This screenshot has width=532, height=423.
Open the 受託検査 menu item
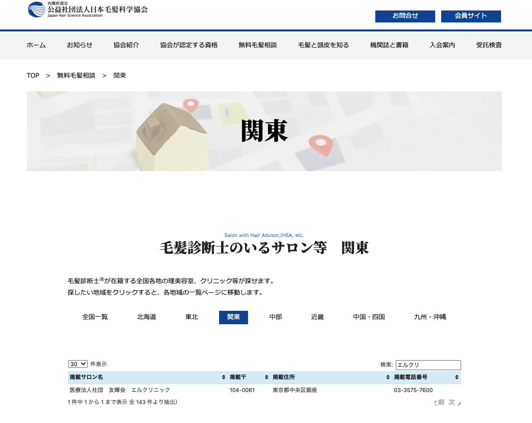489,45
